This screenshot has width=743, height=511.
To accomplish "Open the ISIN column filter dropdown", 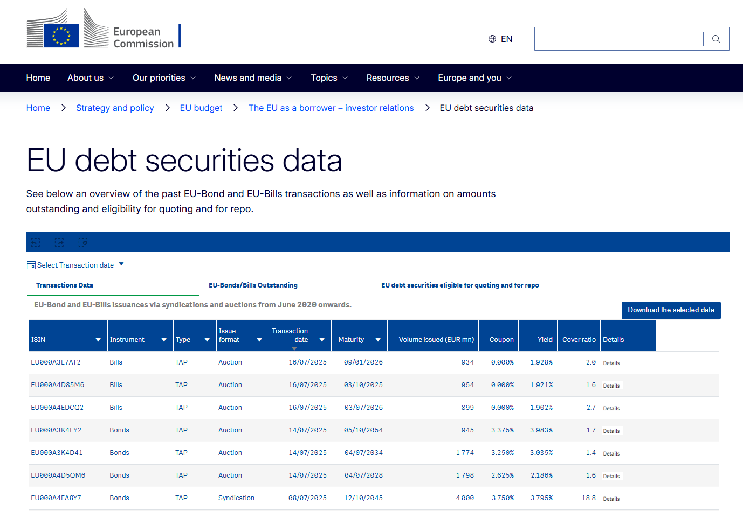I will 98,340.
